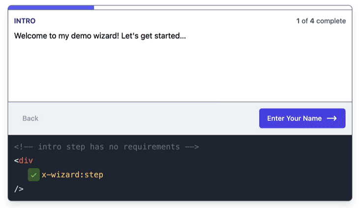Click the self-closing '/>' tag
The height and width of the screenshot is (208, 359).
click(x=19, y=189)
